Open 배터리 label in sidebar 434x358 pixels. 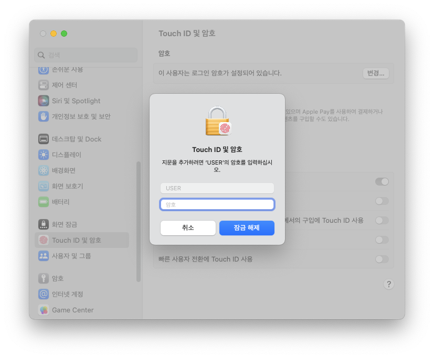click(61, 202)
